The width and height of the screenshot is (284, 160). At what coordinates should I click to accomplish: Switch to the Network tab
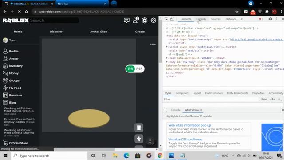(231, 19)
